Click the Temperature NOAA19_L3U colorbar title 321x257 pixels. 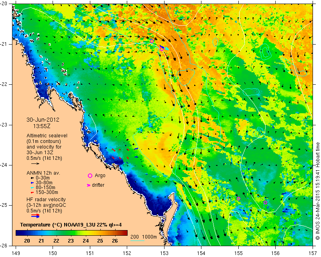(x=71, y=225)
